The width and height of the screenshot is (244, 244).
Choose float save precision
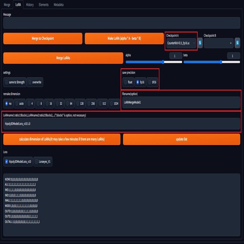(128, 82)
